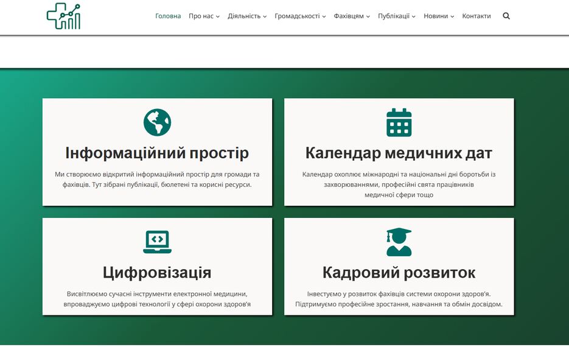
Task: Click the text starting 'Ми створюємо відкритий інформаційний простір'
Action: 157,180
